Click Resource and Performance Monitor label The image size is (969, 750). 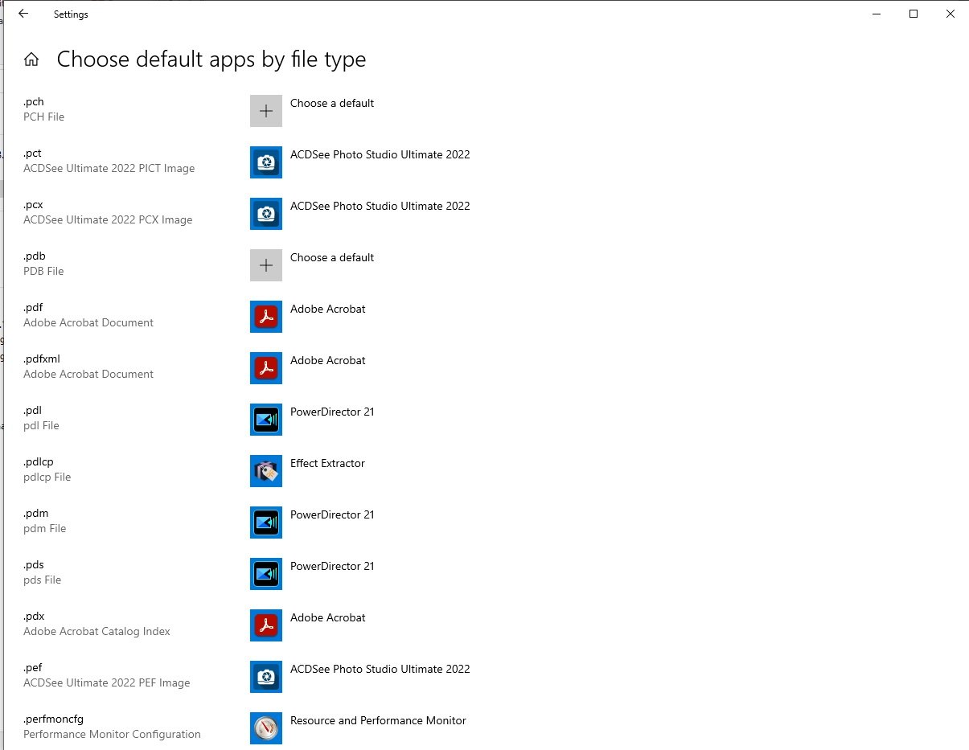point(378,720)
